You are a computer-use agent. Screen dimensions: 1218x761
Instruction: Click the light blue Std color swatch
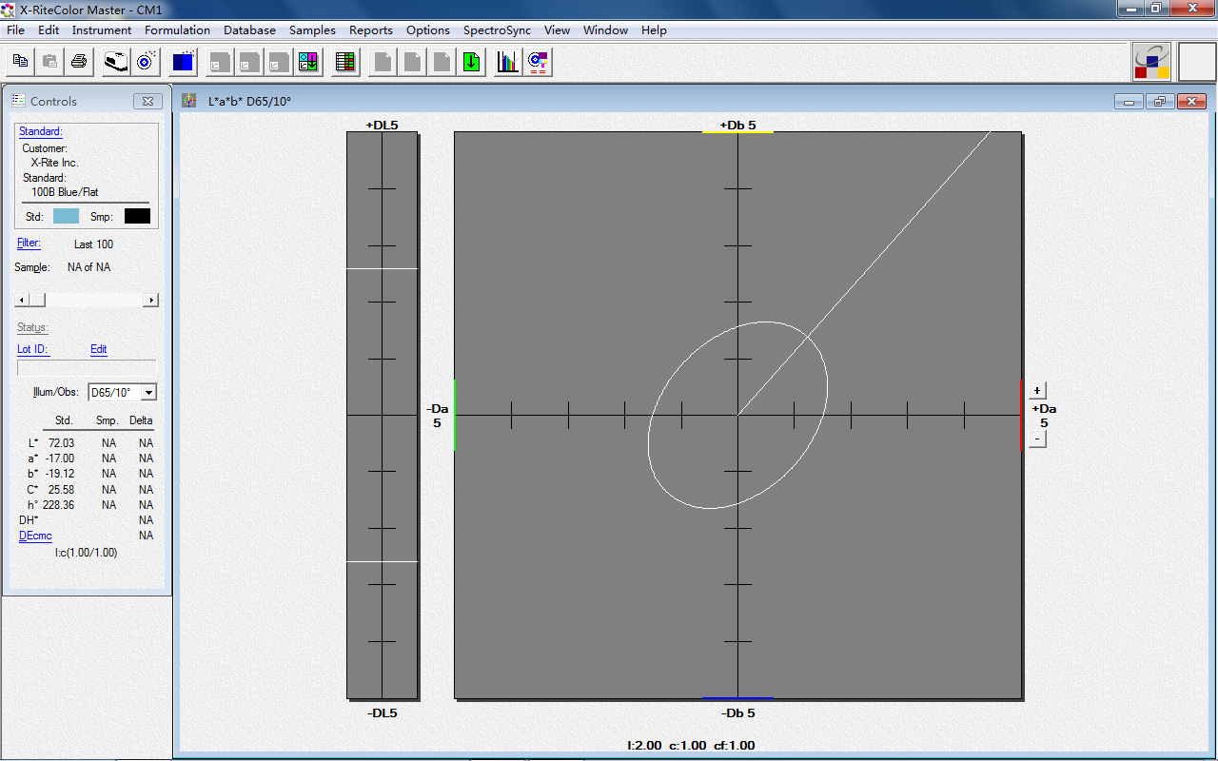(x=67, y=216)
